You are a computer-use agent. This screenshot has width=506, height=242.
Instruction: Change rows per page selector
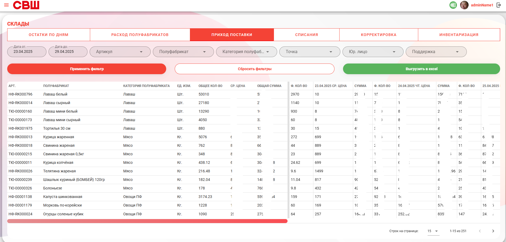click(x=433, y=231)
